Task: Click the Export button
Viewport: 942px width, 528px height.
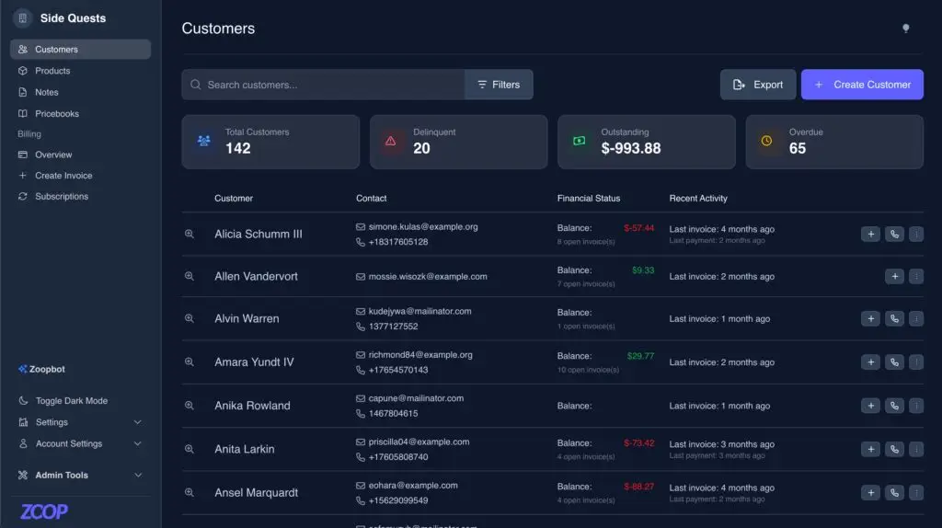Action: coord(758,85)
